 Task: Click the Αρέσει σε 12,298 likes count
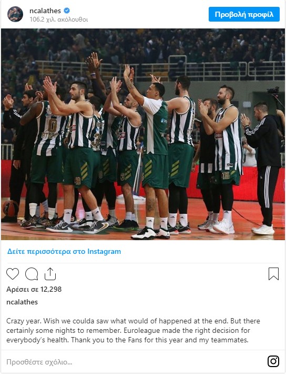34,289
